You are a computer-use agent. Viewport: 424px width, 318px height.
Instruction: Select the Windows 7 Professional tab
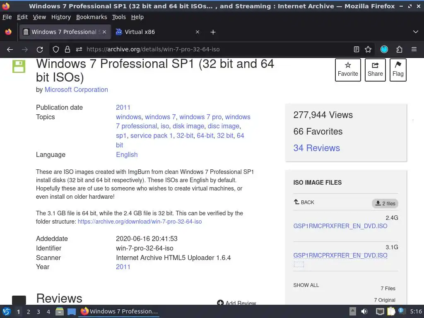[65, 32]
